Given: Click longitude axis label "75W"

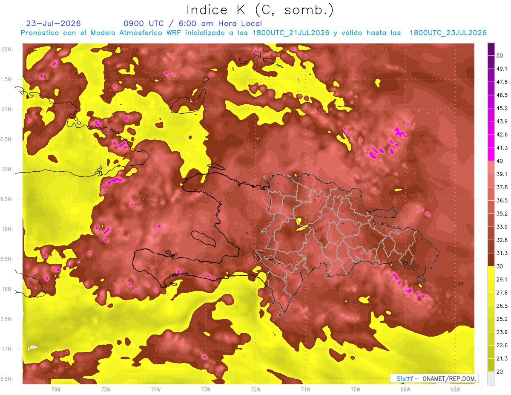Looking at the screenshot, I should click(x=106, y=389).
